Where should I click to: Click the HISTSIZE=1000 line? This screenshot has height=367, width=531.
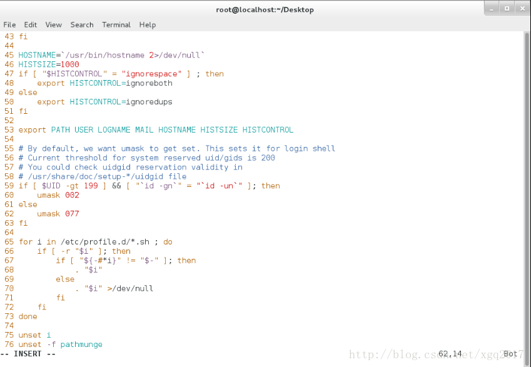49,64
